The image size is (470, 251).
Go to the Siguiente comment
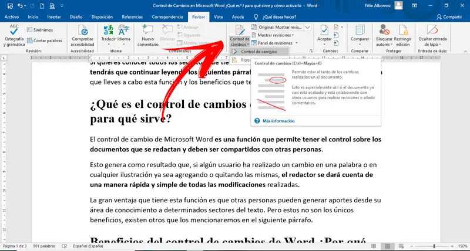[x=189, y=35]
